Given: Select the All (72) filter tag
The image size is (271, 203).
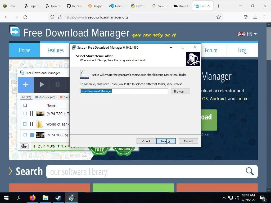Looking at the screenshot, I should pos(26,97).
